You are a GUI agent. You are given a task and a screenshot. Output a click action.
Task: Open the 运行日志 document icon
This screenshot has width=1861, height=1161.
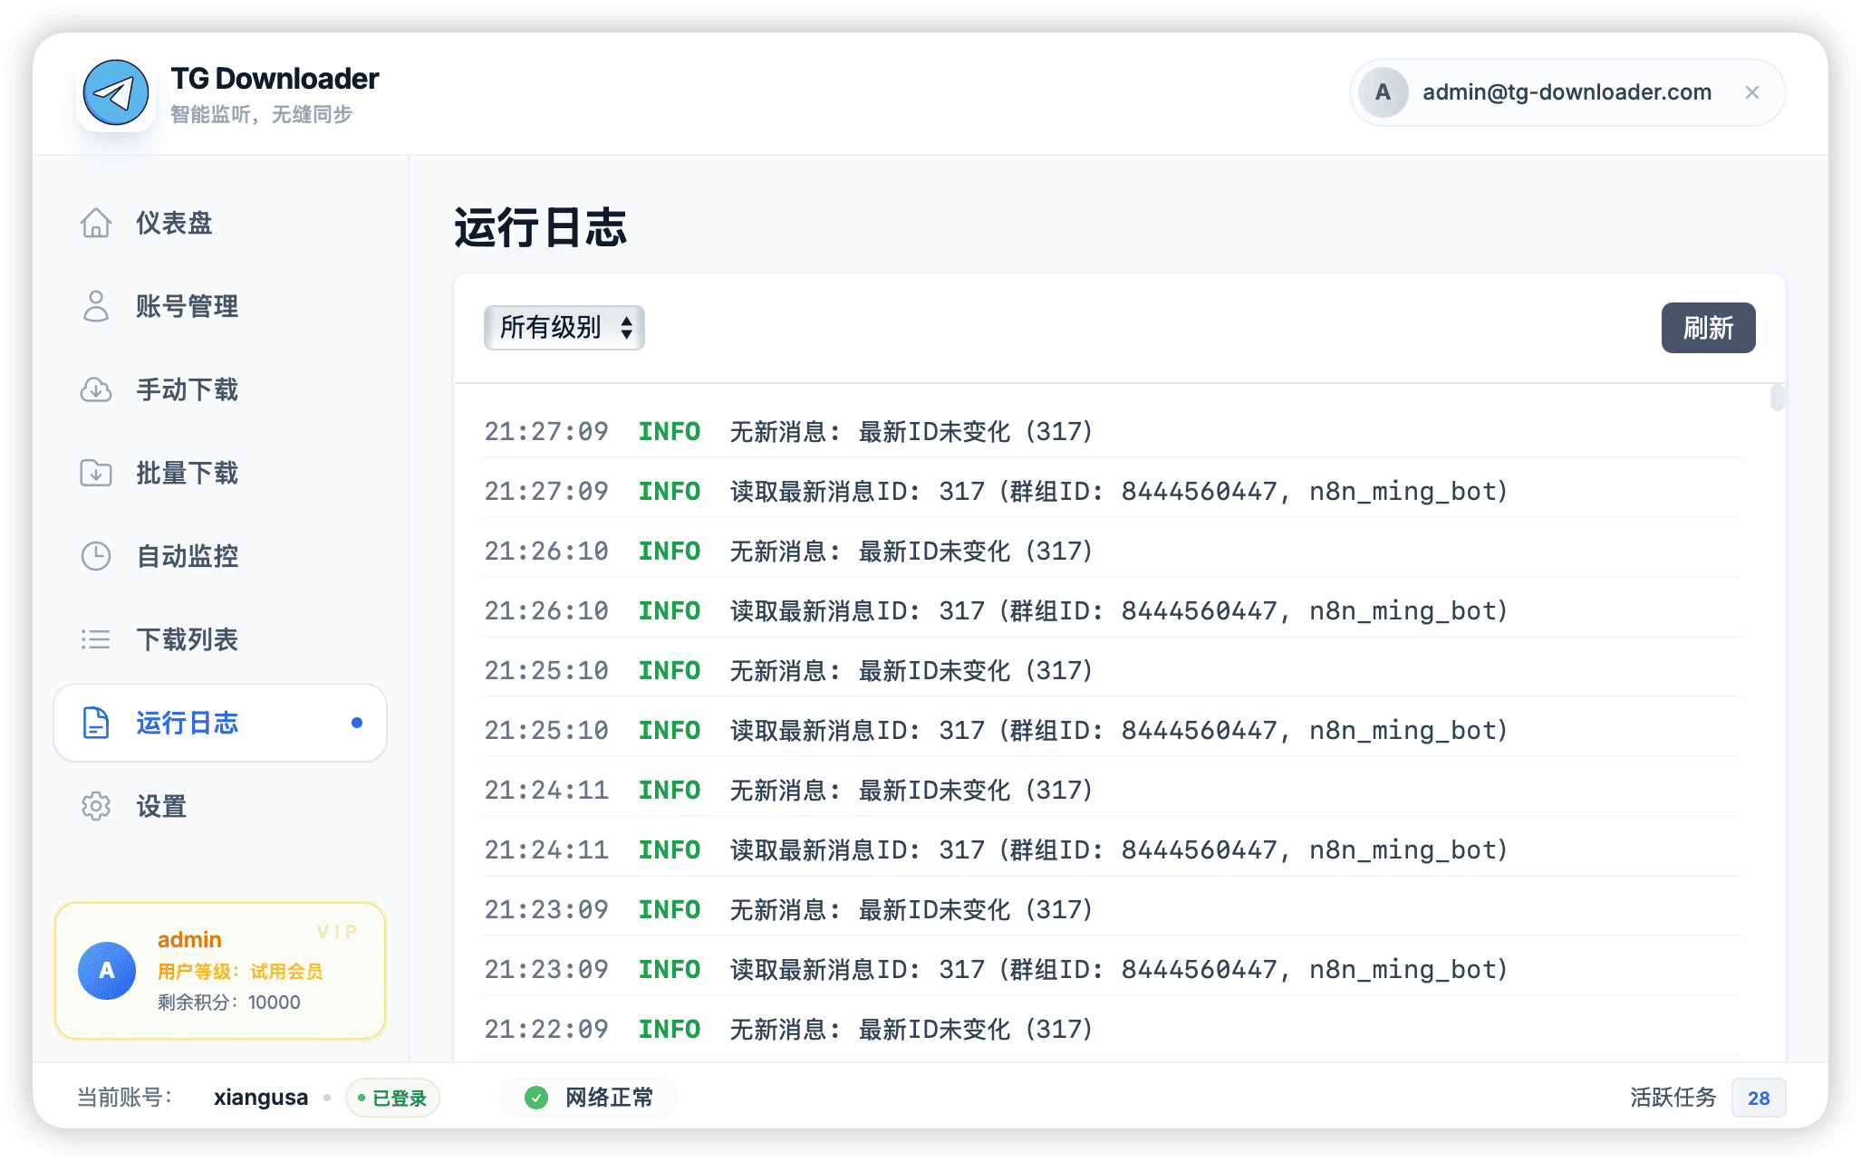97,723
